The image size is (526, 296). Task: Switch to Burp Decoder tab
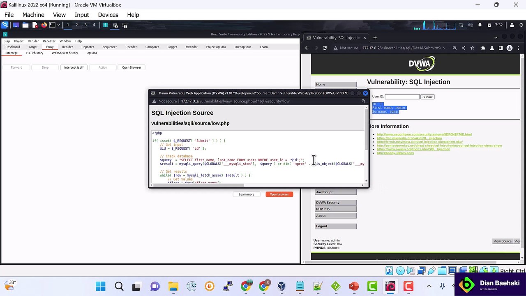click(x=131, y=47)
